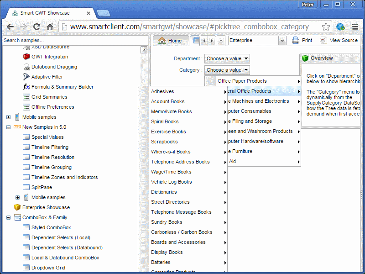Click the Adaptive Filter funnel icon
Viewport: 365px width, 274px height.
pos(26,77)
